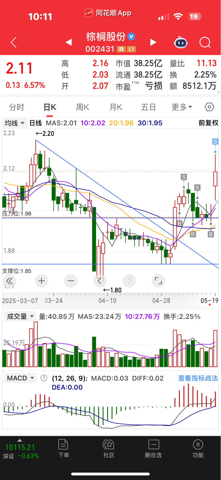Tap the 04-10 date on the time axis
The height and width of the screenshot is (480, 221).
point(107,300)
